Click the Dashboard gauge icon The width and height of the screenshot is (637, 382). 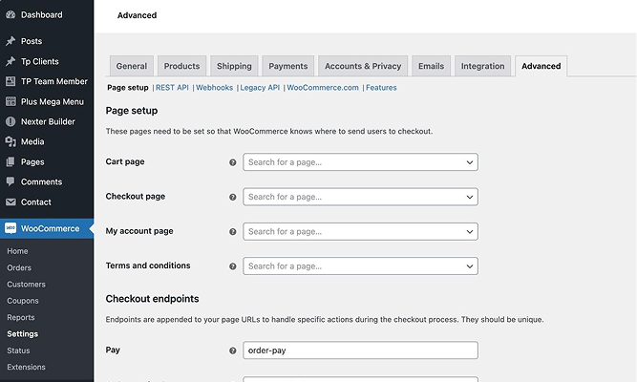click(11, 15)
